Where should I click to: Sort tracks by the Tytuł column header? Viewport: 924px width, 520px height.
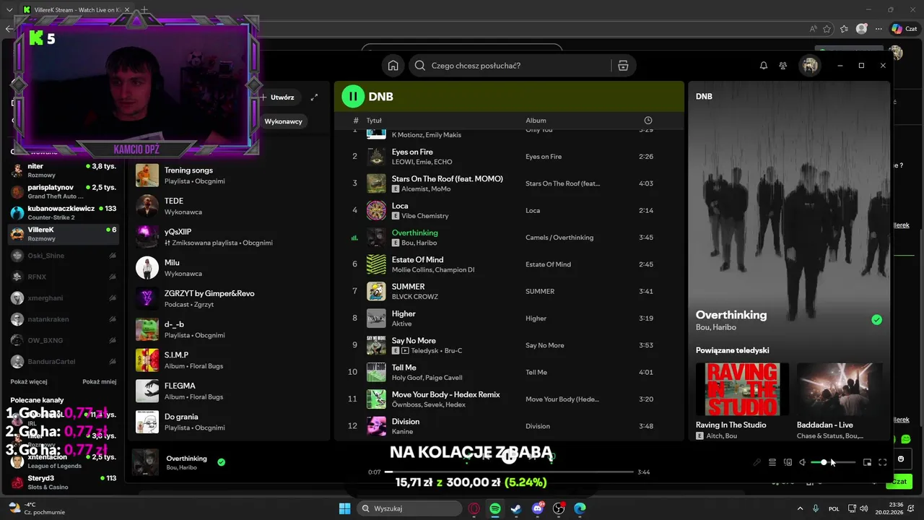[x=374, y=121]
